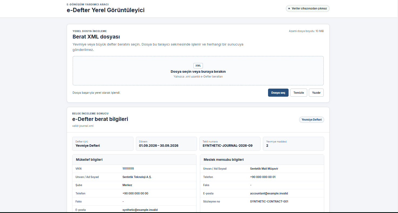Click the Meslek mensubu bilgileri header

[x=262, y=160]
